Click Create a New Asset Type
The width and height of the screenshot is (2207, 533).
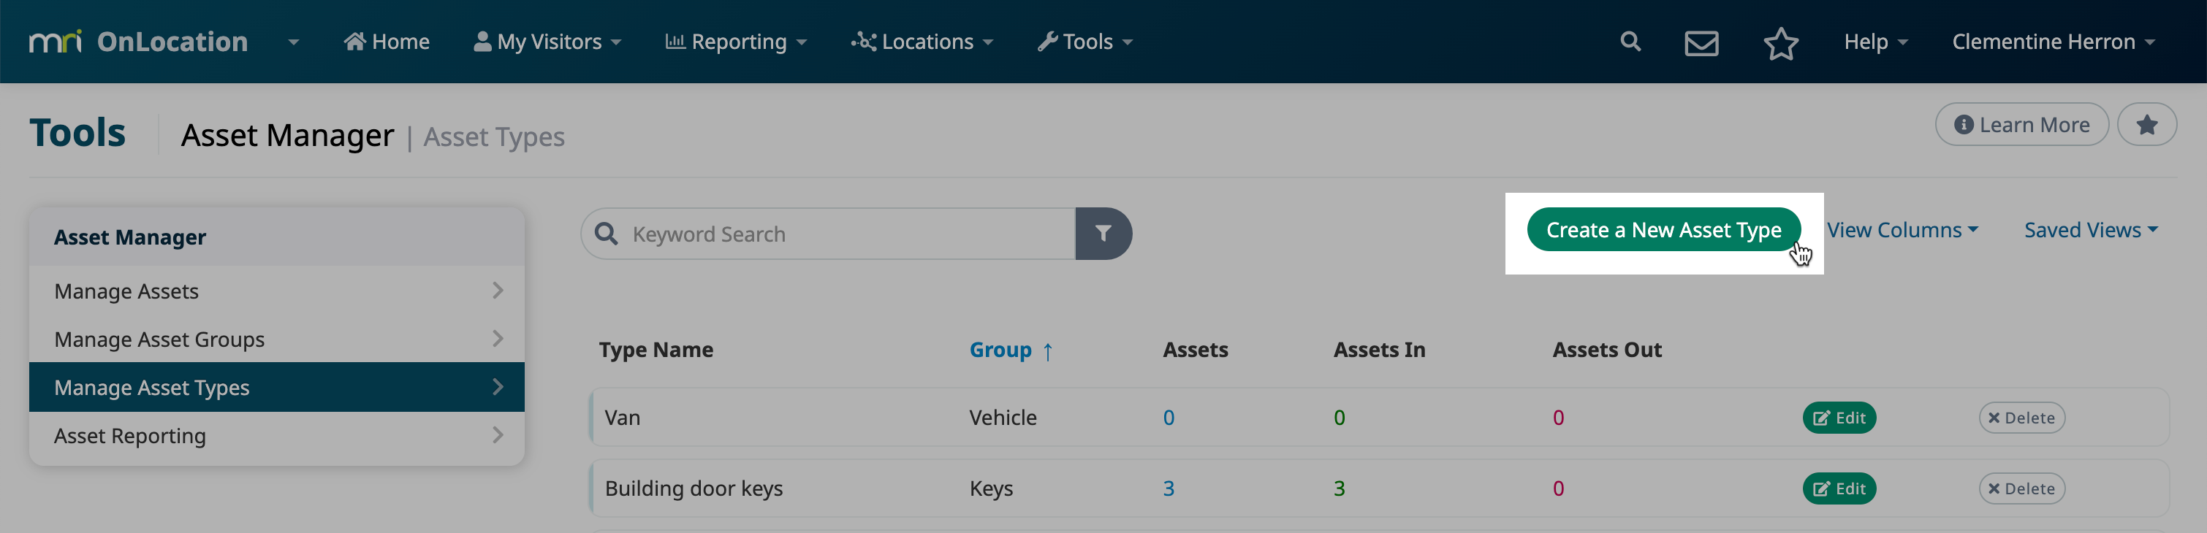(1663, 230)
